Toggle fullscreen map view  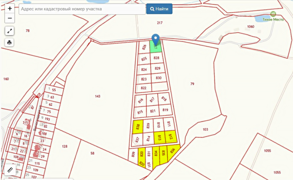point(10,31)
